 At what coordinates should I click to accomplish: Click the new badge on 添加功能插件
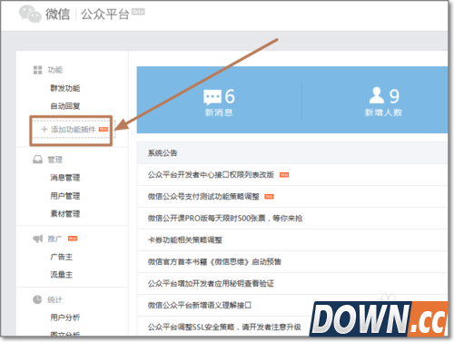point(104,129)
